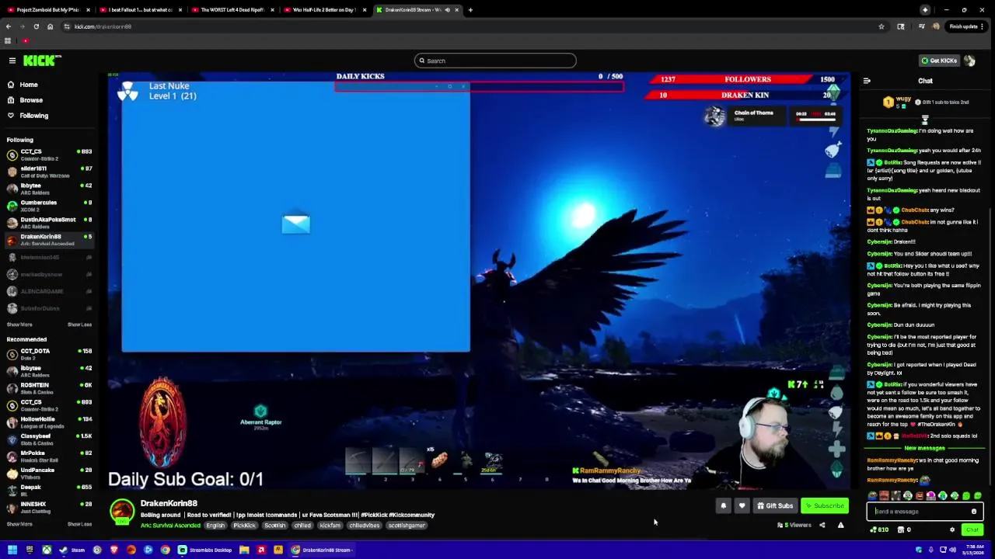This screenshot has width=995, height=559.
Task: Bookmark this page with the star icon
Action: pos(882,26)
